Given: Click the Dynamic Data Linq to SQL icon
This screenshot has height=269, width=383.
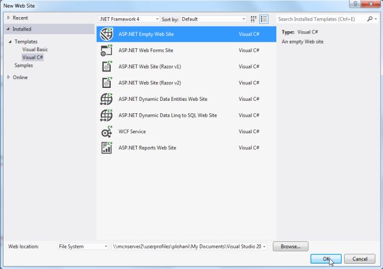Looking at the screenshot, I should coord(107,115).
